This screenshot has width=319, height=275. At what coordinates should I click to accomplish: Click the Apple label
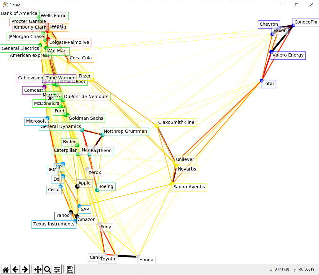pyautogui.click(x=84, y=183)
